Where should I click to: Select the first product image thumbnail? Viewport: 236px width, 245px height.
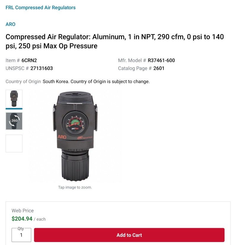pyautogui.click(x=14, y=99)
